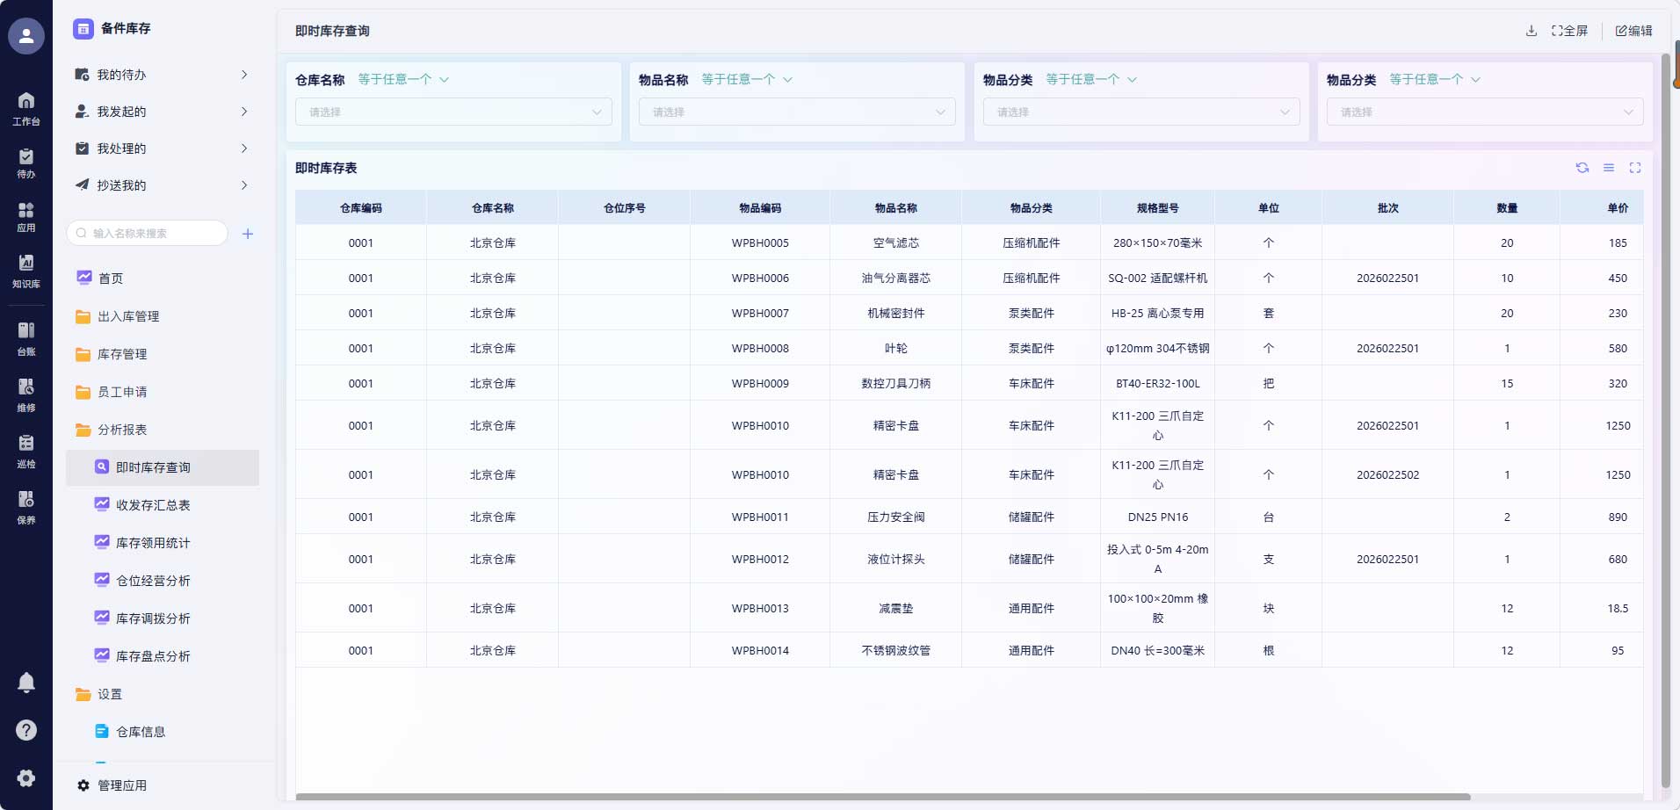Open the notifications bell icon
Screen dimensions: 1680x810
(26, 683)
